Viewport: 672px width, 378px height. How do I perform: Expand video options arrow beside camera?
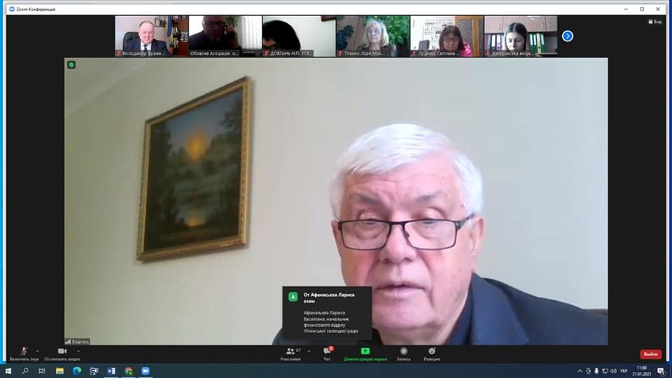pos(78,351)
